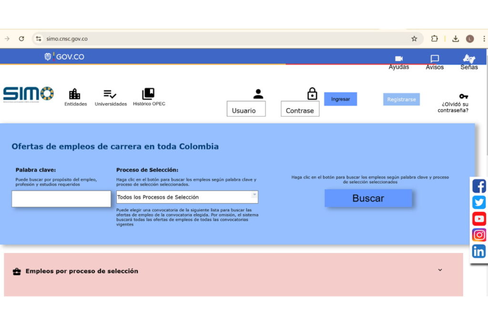The height and width of the screenshot is (325, 488).
Task: Visit SIMO's Facebook page
Action: tap(478, 186)
